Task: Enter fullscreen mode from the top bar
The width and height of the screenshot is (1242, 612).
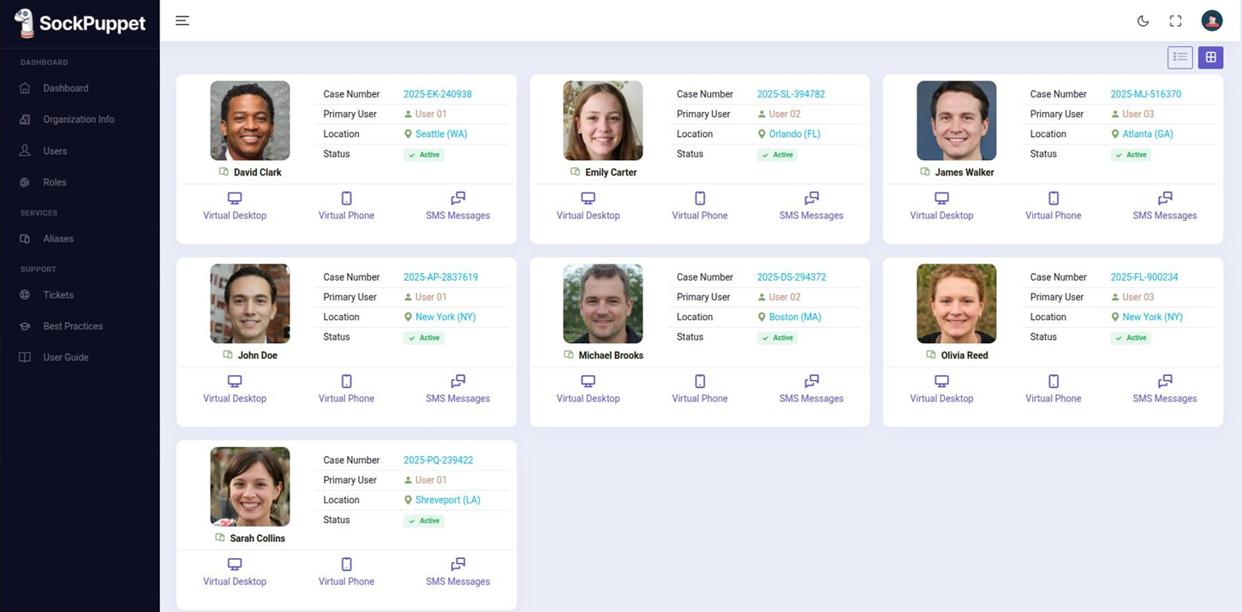Action: [1175, 21]
